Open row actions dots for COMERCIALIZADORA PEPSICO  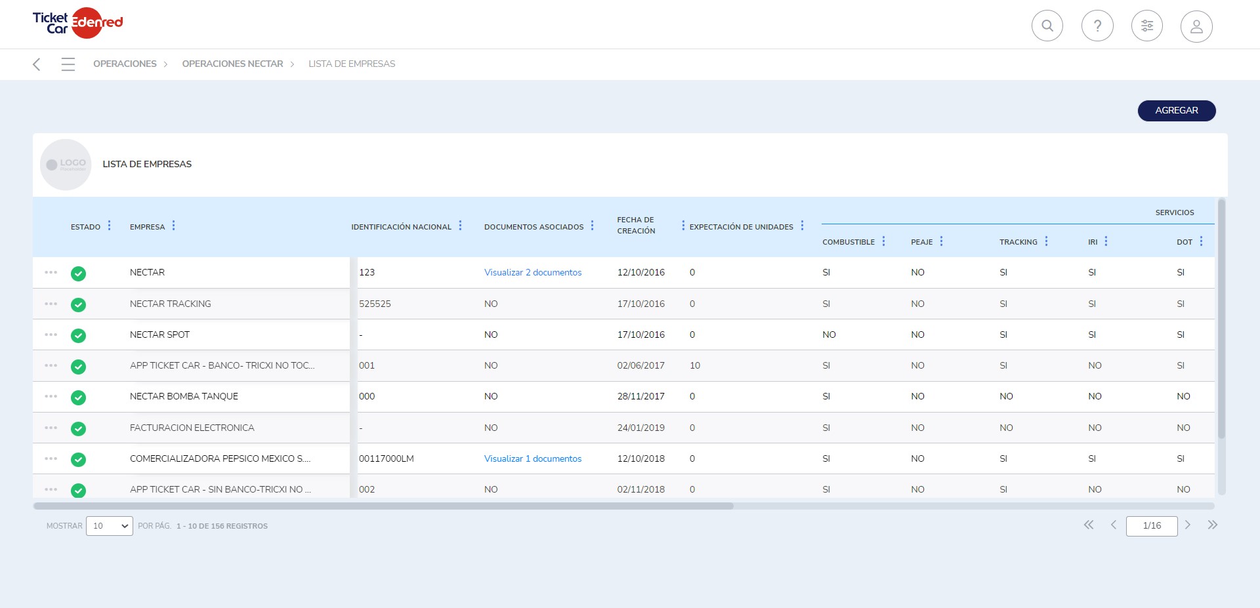(x=51, y=458)
